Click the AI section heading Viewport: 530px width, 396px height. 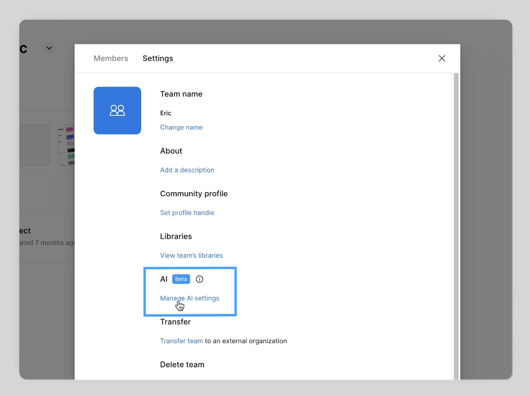point(162,279)
